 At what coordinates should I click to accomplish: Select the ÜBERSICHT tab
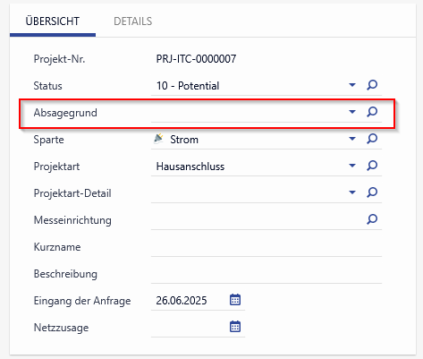pyautogui.click(x=53, y=21)
